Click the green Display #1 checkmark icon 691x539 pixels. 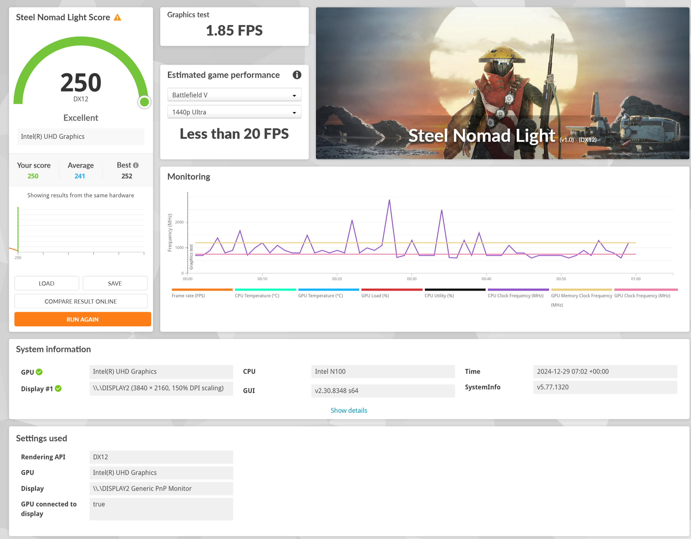pyautogui.click(x=58, y=388)
